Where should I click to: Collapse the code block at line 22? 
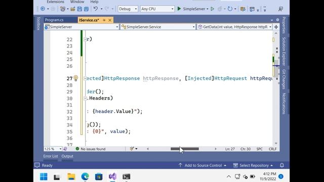tap(85, 39)
